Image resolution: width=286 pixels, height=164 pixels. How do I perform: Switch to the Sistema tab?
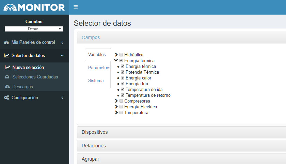96,80
